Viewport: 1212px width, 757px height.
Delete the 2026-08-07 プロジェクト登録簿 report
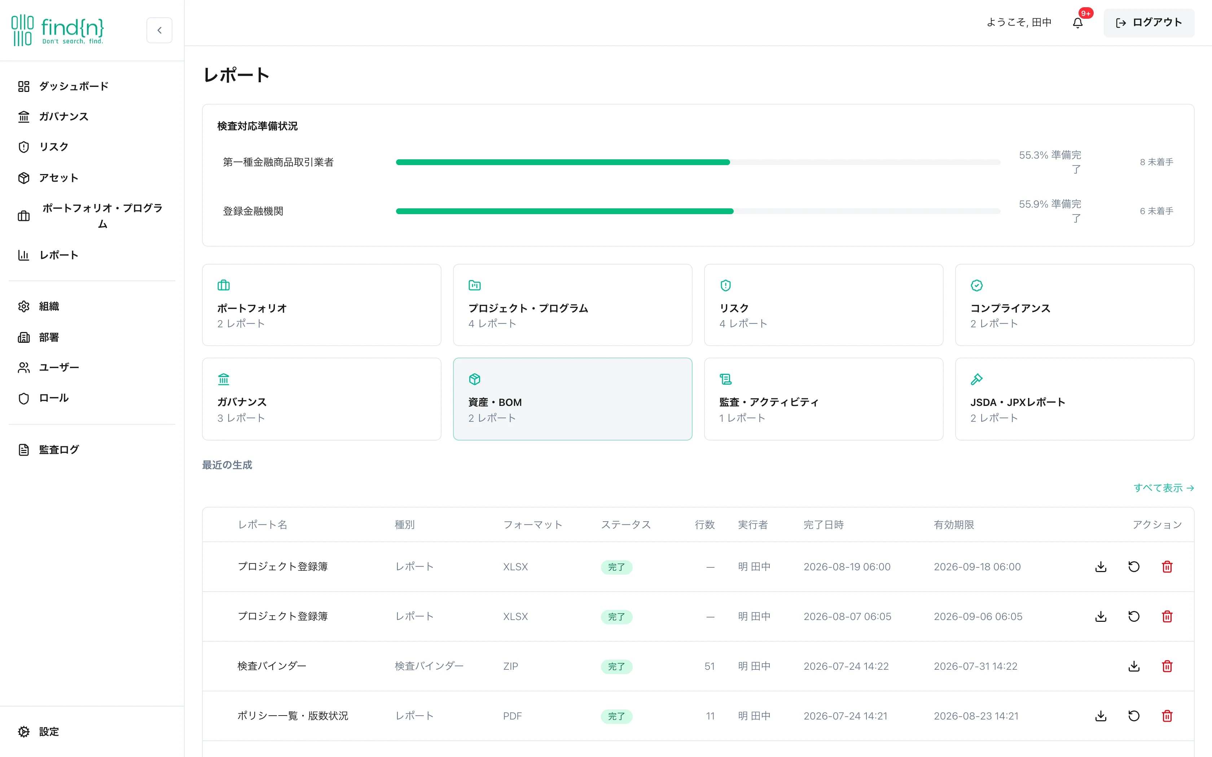coord(1167,616)
